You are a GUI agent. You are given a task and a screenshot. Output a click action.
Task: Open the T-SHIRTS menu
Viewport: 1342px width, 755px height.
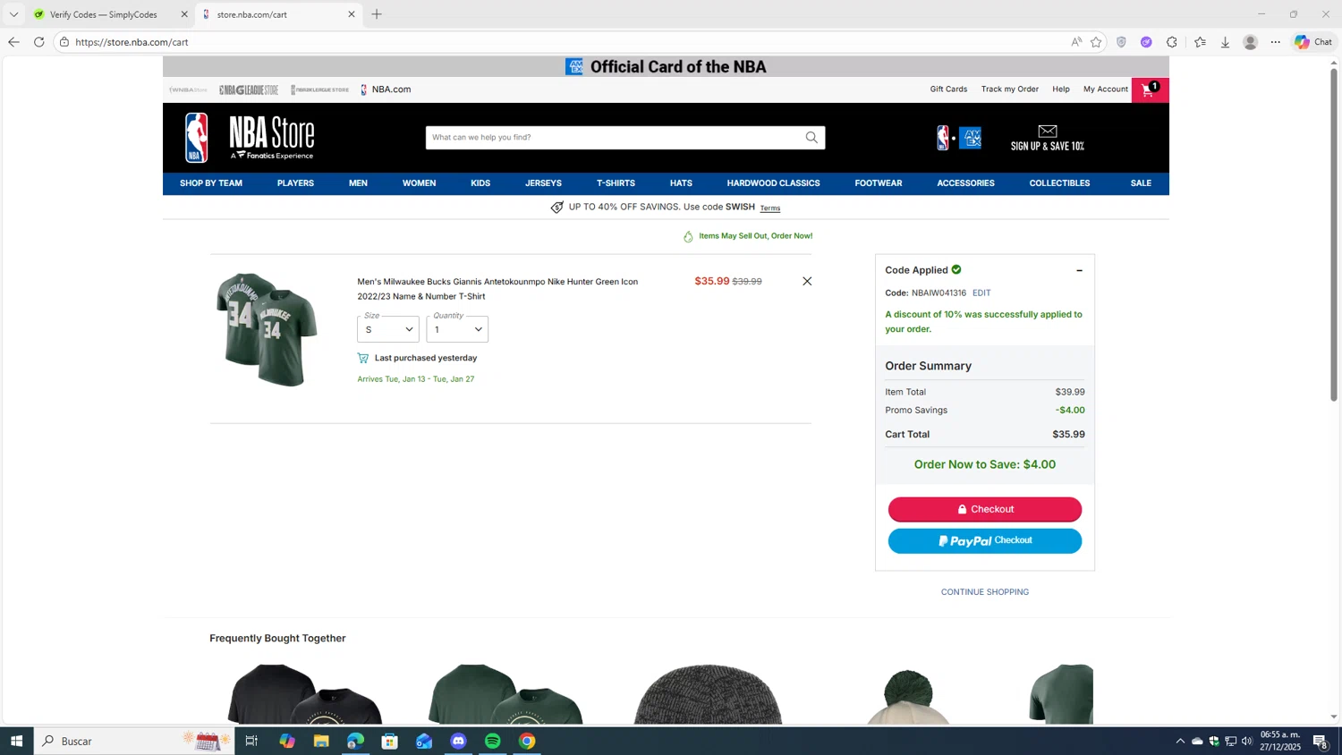coord(616,183)
